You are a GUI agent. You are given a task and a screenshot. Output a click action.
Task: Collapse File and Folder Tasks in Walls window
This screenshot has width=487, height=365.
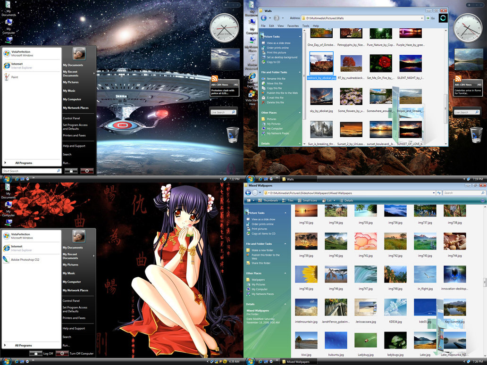[x=300, y=72]
